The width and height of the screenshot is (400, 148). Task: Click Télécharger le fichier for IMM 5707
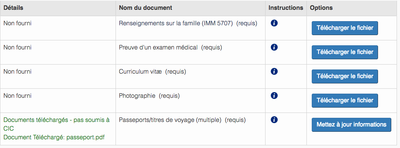pos(345,28)
